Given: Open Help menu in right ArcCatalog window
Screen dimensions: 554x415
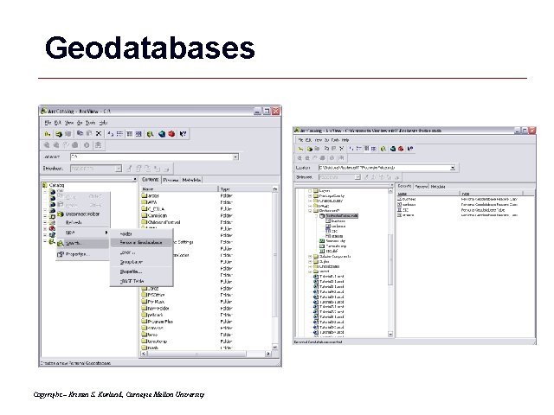Looking at the screenshot, I should (x=345, y=140).
